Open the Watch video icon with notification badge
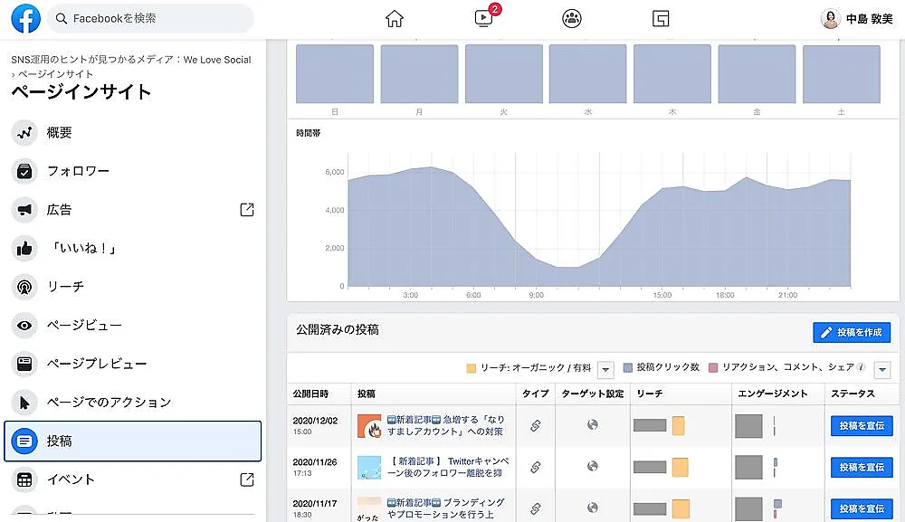 point(483,18)
